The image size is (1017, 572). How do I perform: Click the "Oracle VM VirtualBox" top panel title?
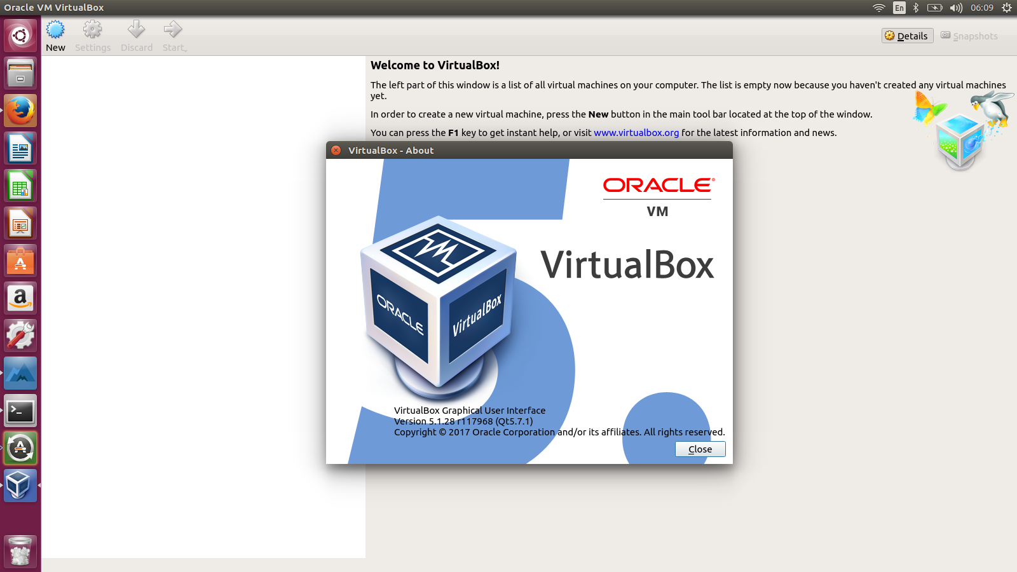(54, 8)
